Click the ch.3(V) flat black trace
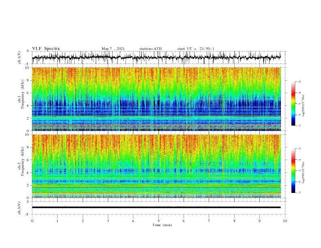The width and height of the screenshot is (321, 248). click(156, 207)
